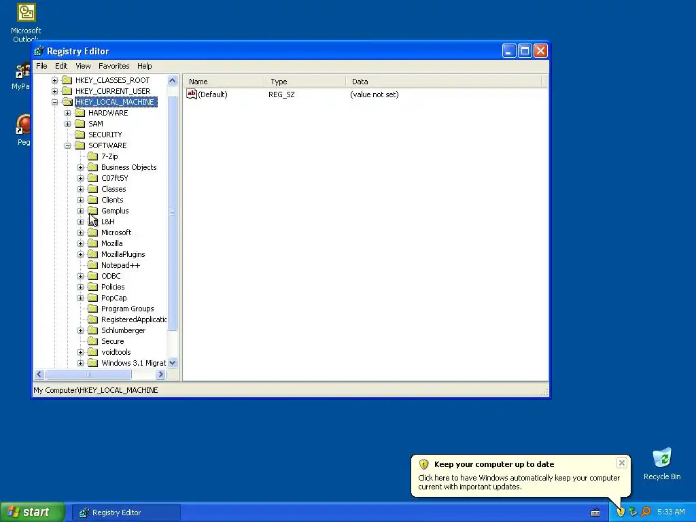Expand the MozillaPlugins key
The width and height of the screenshot is (696, 522).
(80, 254)
